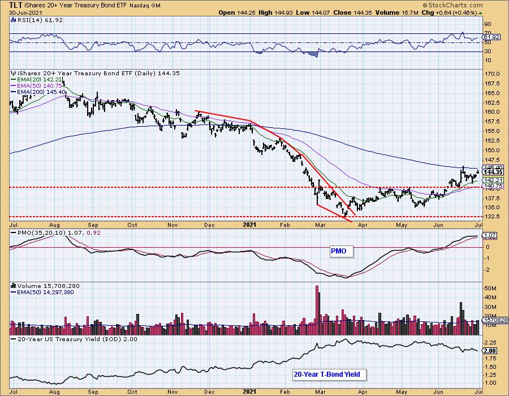Click the 20-Year T-Bond Yield annotation box
The image size is (509, 396).
click(x=329, y=375)
